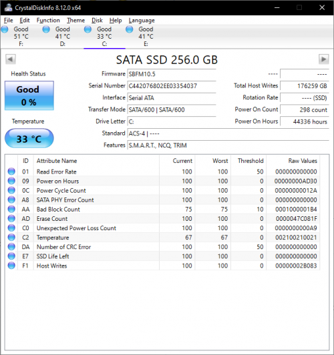Select drive D: status orb
The width and height of the screenshot is (334, 355).
tap(46, 29)
